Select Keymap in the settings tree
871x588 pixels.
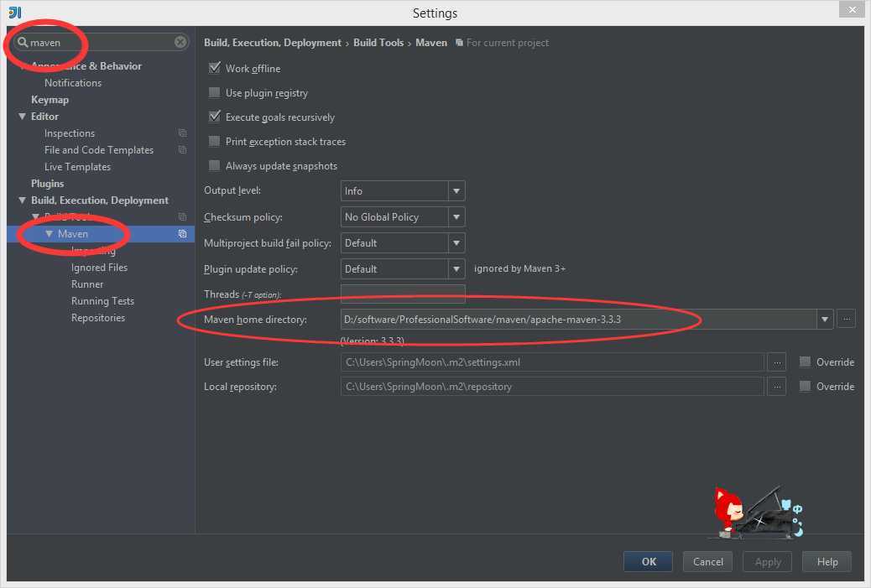pyautogui.click(x=50, y=100)
